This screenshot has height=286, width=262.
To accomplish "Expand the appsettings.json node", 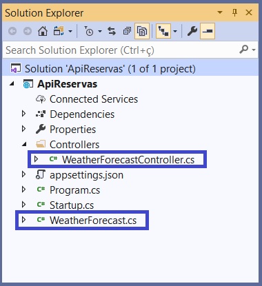I will (x=23, y=174).
